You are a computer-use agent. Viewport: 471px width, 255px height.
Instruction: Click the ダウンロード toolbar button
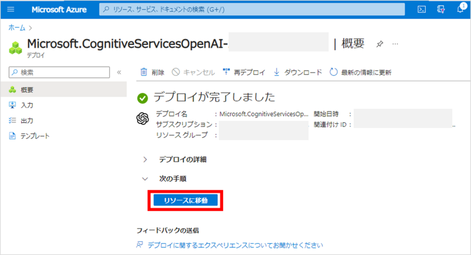[x=298, y=72]
